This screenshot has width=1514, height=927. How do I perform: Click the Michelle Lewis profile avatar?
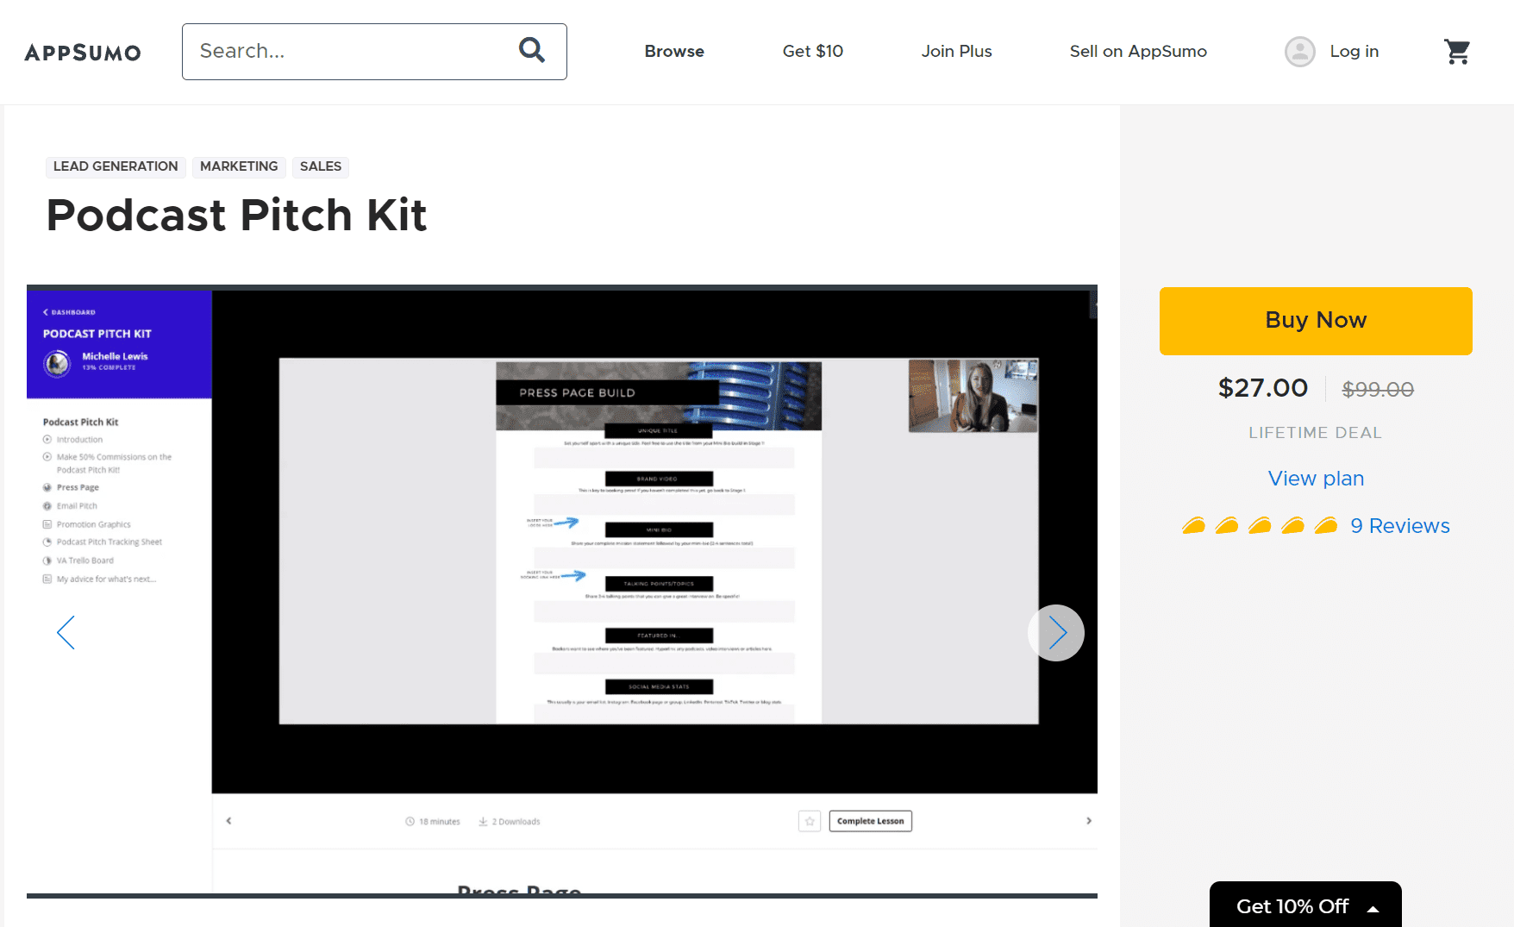pos(57,363)
